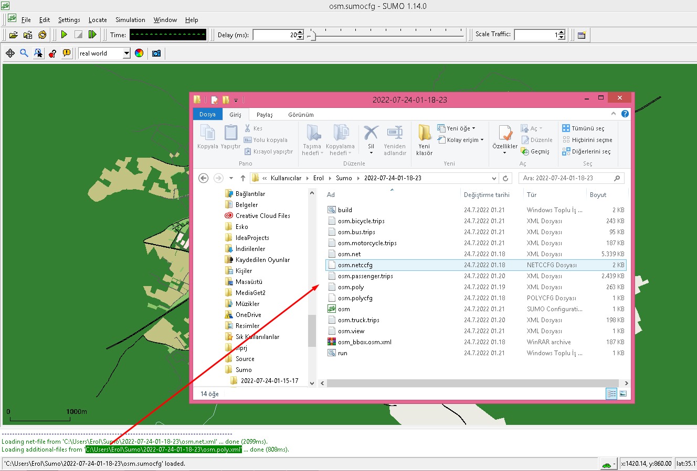Create a new view with the window icon
Image resolution: width=697 pixels, height=471 pixels.
tap(582, 35)
